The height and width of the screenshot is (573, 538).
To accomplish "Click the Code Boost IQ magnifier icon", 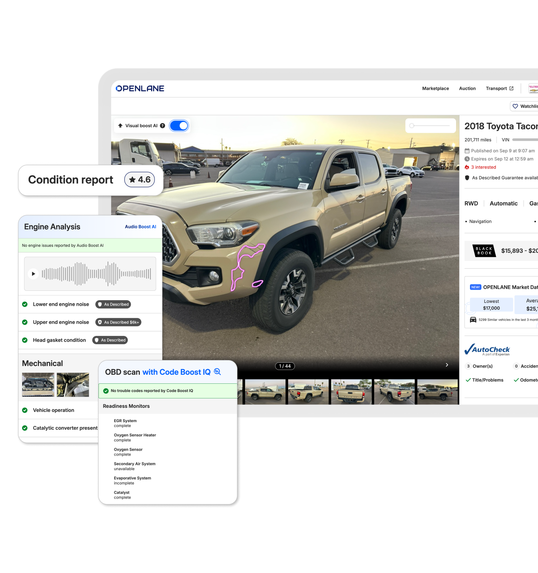I will coord(217,372).
